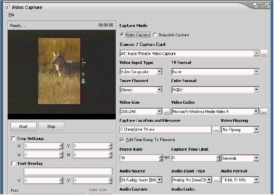Click ellipsis button next to Video Size
274x195 pixels.
[x=166, y=111]
